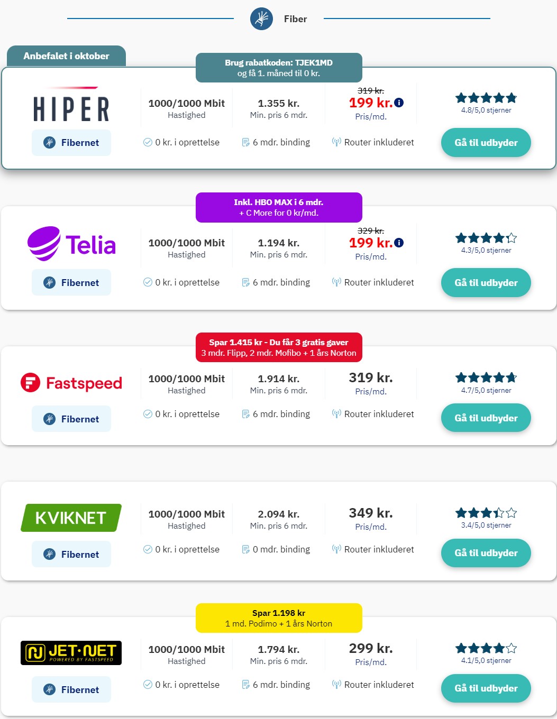Click binding document icon in Fastspeed row
Viewport: 557px width, 719px height.
(245, 414)
